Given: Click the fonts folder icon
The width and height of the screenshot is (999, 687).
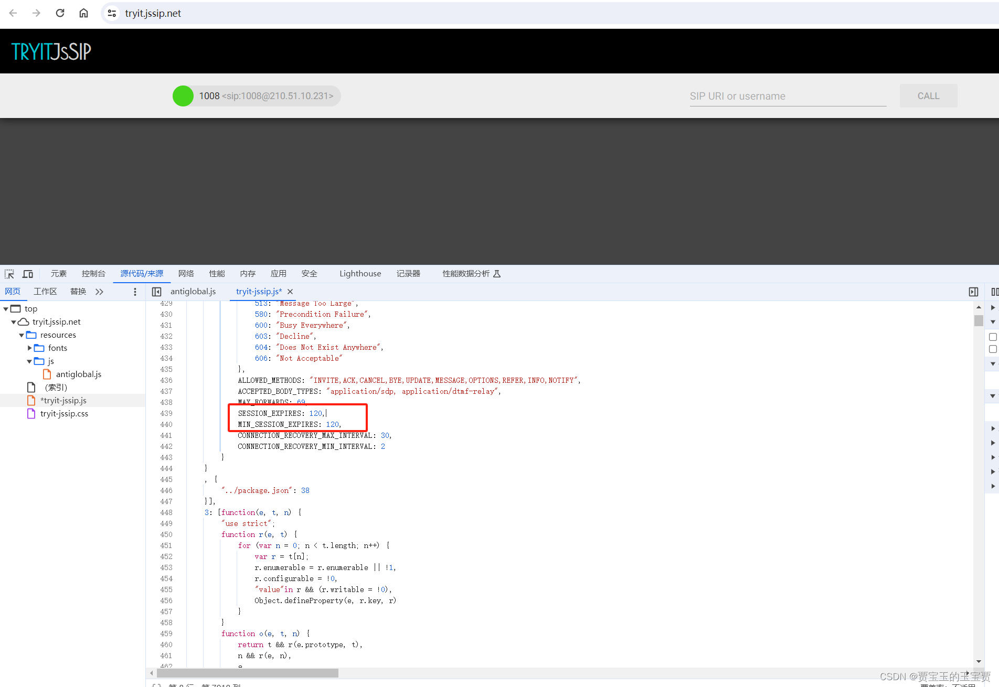Looking at the screenshot, I should (39, 348).
